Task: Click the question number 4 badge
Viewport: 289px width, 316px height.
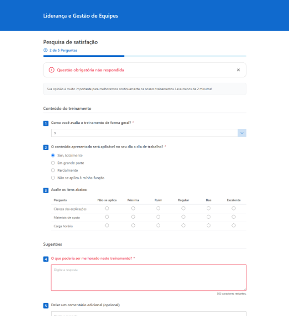Action: (46, 259)
